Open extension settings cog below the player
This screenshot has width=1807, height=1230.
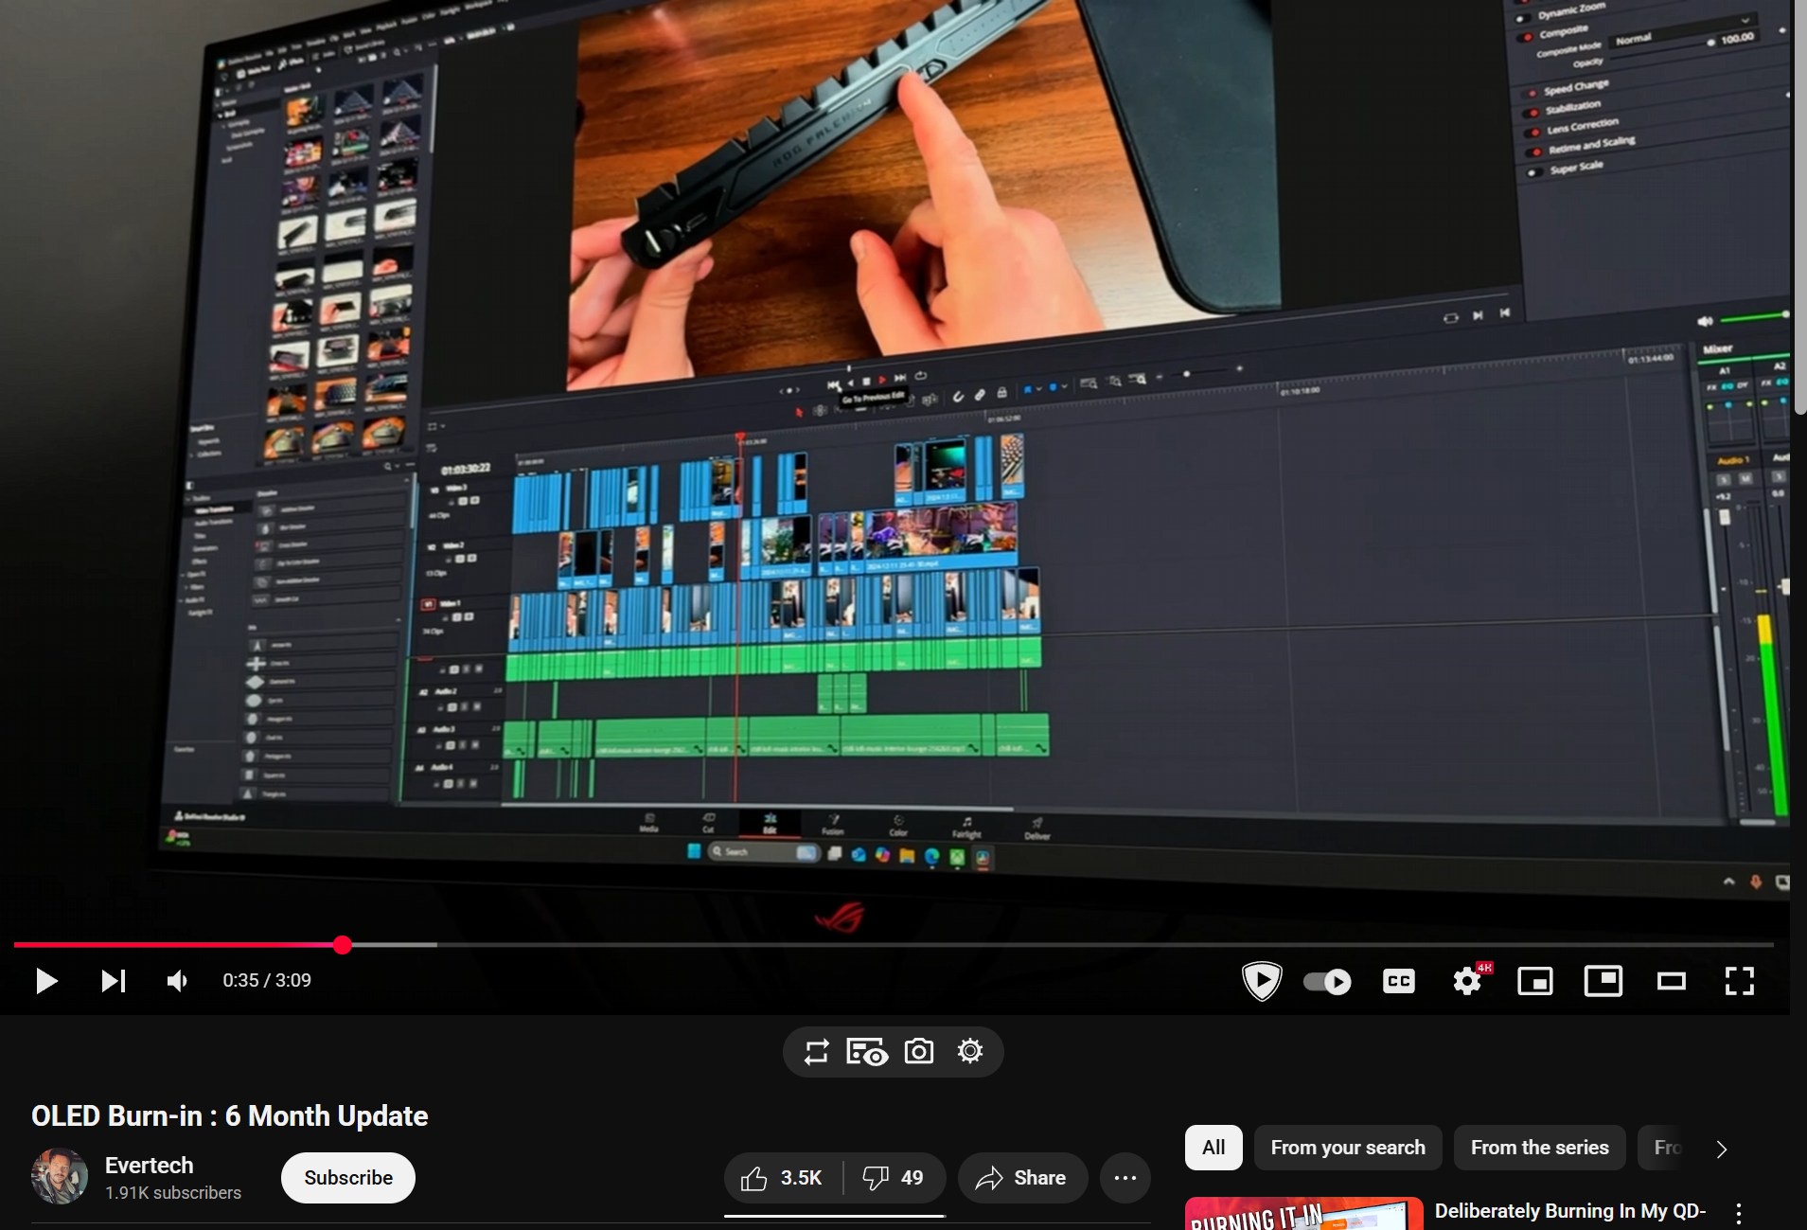(x=970, y=1051)
